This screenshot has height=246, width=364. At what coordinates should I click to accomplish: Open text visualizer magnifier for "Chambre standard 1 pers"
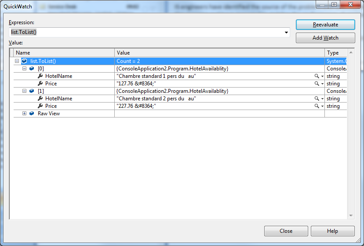[317, 76]
